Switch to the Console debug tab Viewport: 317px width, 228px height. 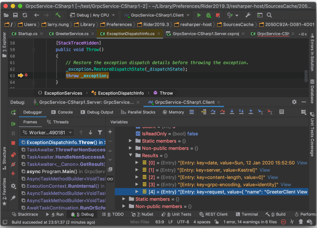(x=62, y=112)
